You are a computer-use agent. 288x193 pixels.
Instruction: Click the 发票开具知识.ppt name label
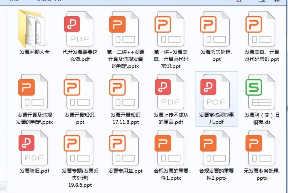click(x=80, y=119)
